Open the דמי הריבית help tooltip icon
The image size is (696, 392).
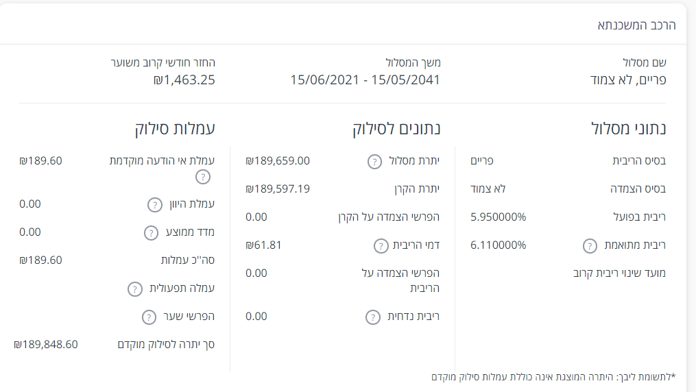[381, 245]
